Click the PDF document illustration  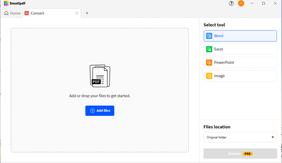point(100,76)
